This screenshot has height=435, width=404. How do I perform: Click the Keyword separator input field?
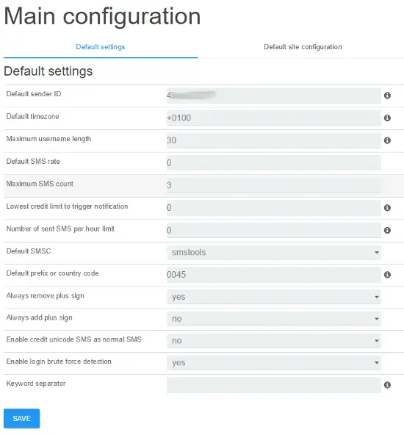pyautogui.click(x=274, y=385)
